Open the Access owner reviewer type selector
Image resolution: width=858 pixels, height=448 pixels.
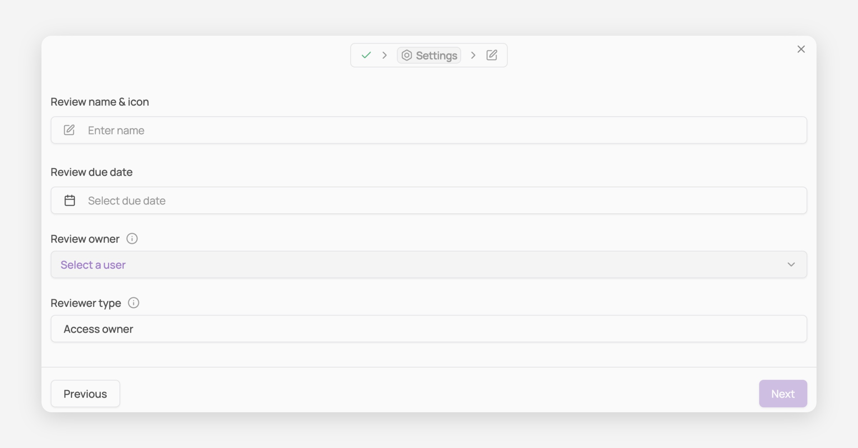(x=428, y=329)
